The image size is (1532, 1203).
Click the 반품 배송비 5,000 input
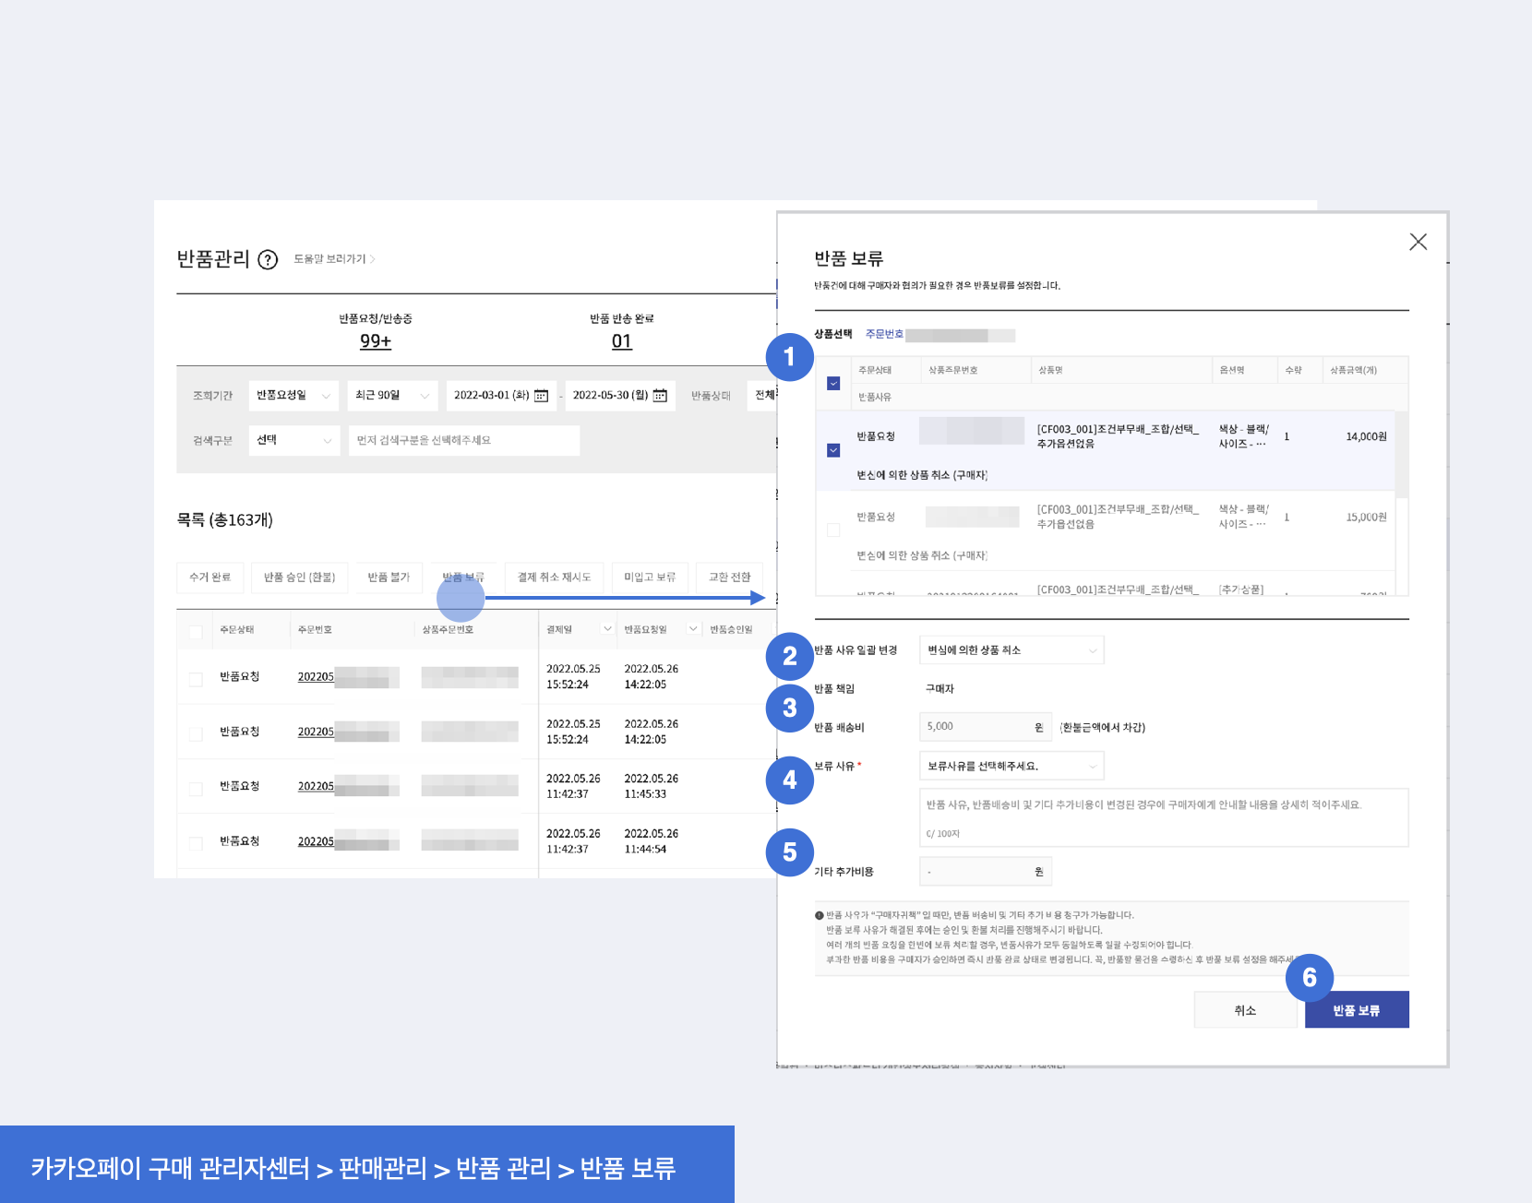tap(986, 727)
